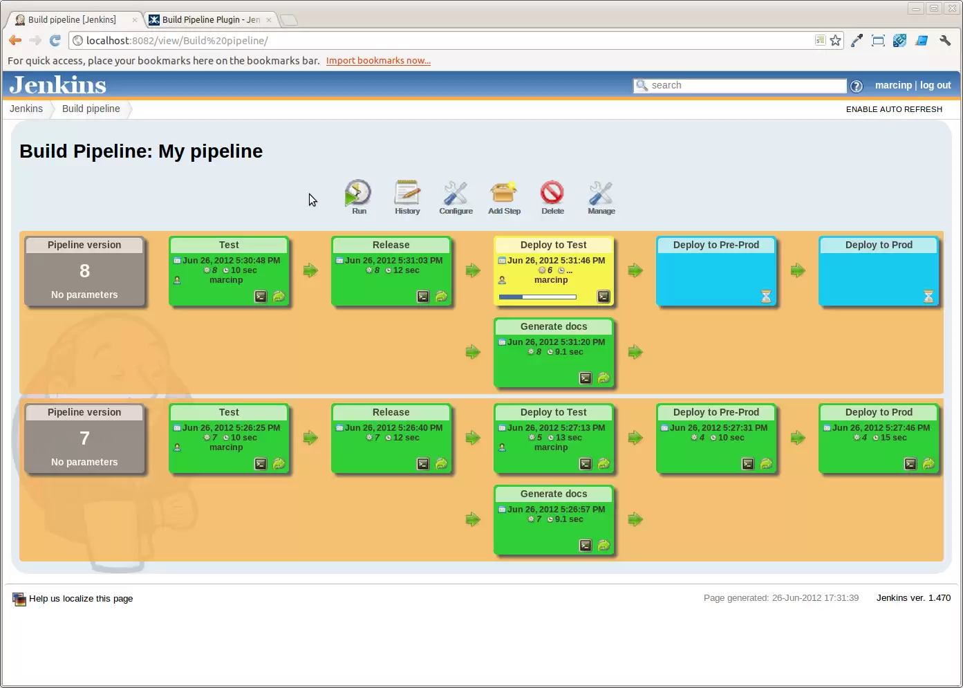Image resolution: width=963 pixels, height=688 pixels.
Task: Open the Configure tools icon
Action: (x=456, y=194)
